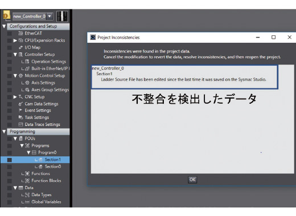Click the Project Inconsistencies dialog title icon

point(93,37)
